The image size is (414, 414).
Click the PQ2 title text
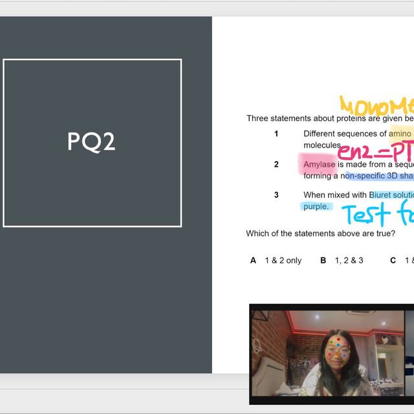[92, 142]
